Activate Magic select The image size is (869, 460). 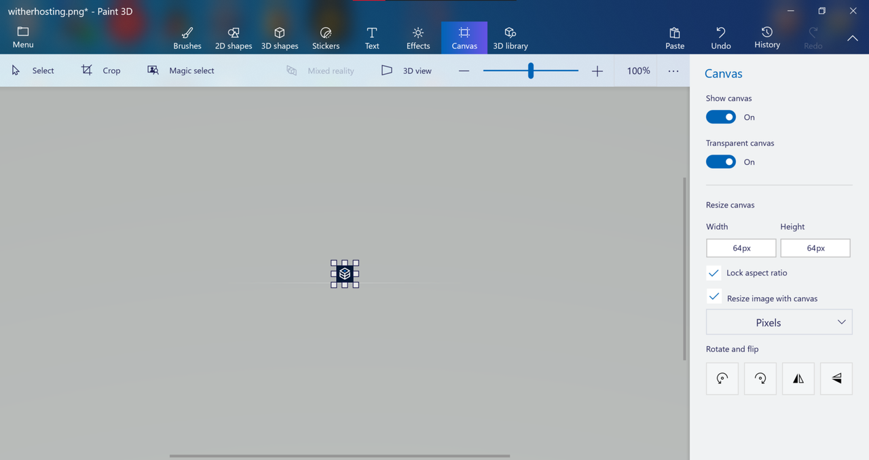(x=181, y=71)
